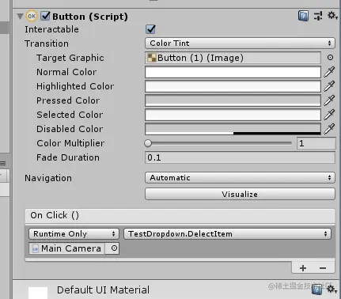This screenshot has height=299, width=341.
Task: Open the Button component gear settings menu
Action: 332,16
